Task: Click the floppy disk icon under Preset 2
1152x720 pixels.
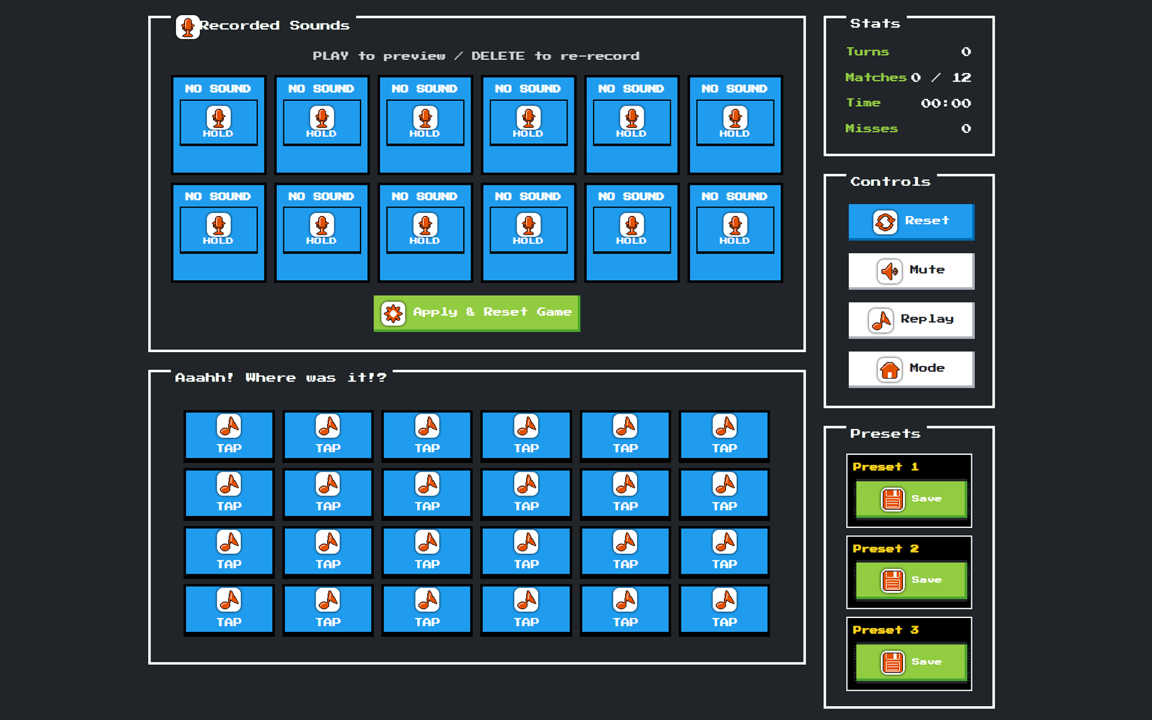Action: (892, 580)
